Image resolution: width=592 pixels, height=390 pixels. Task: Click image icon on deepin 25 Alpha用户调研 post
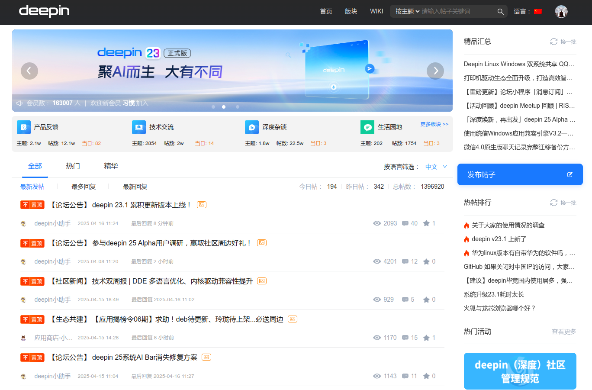(262, 243)
